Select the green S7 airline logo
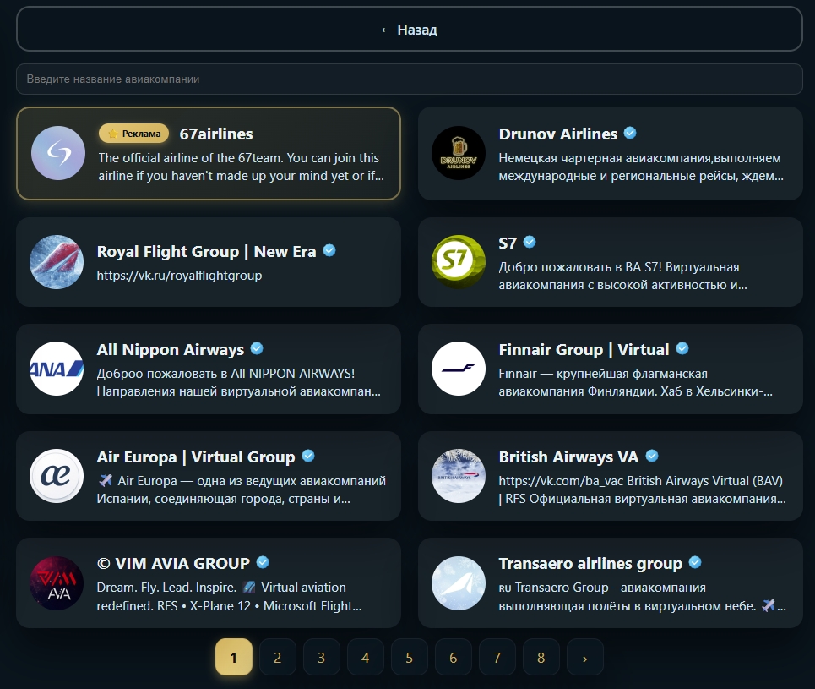Image resolution: width=815 pixels, height=689 pixels. point(459,262)
